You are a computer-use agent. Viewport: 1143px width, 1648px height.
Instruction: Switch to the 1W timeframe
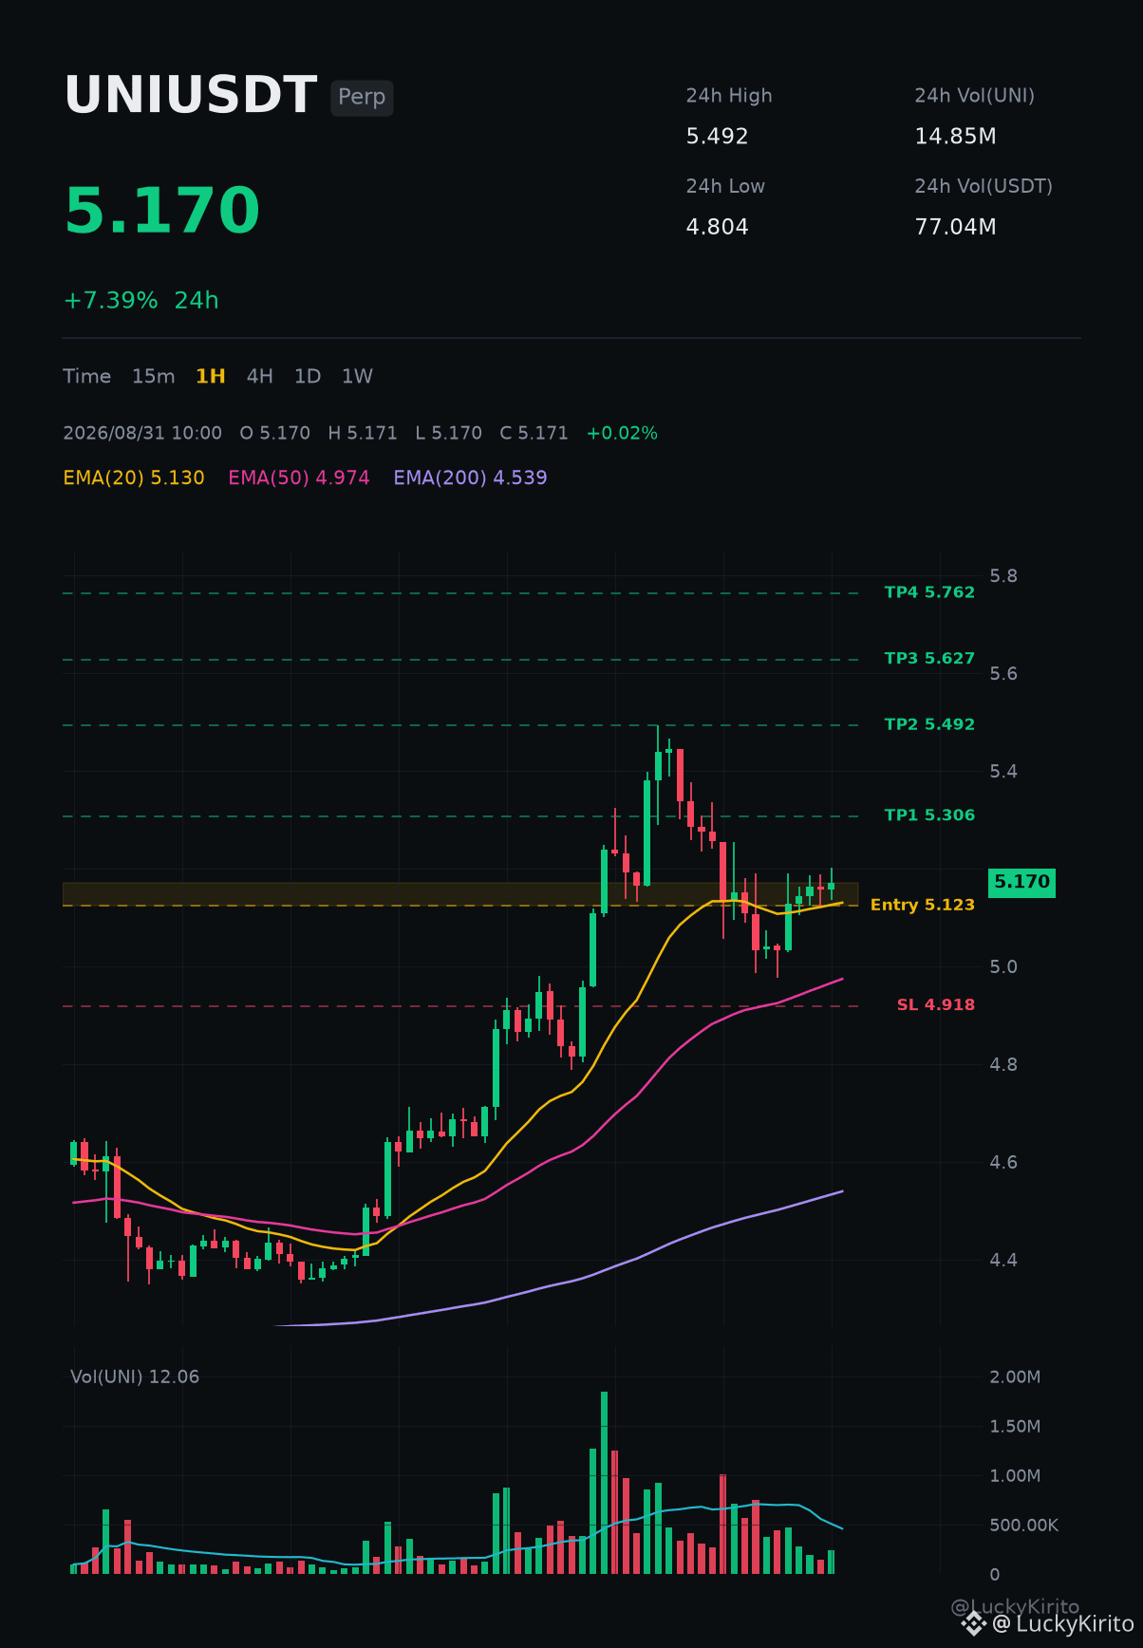pos(357,376)
